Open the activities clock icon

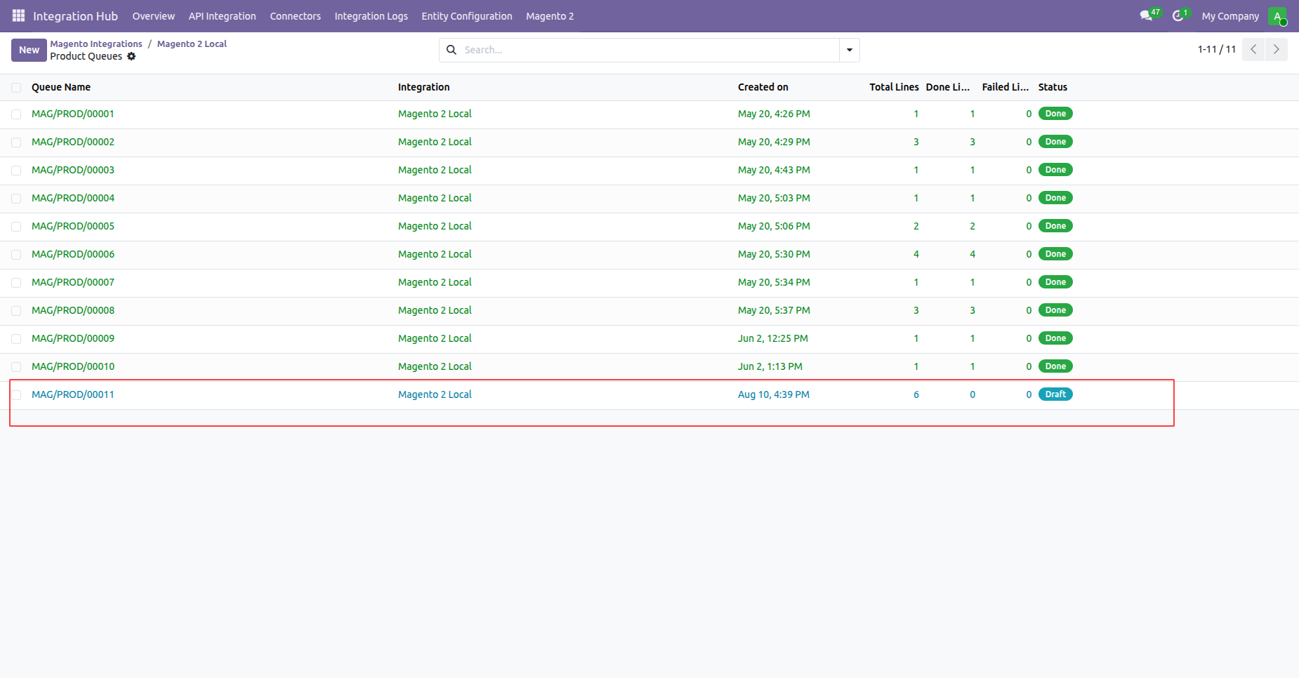pos(1178,15)
